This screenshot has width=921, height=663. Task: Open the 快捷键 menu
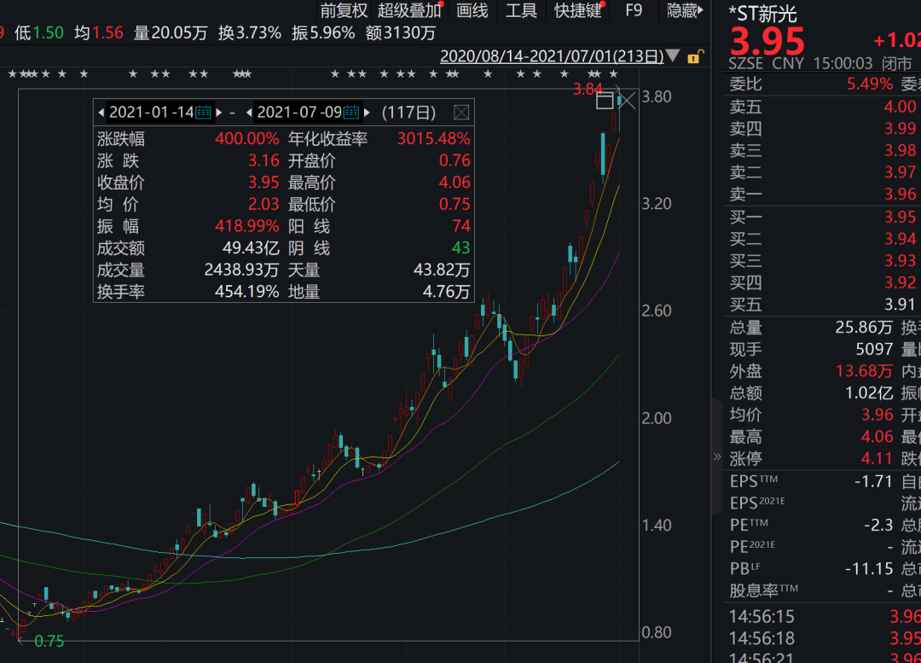click(x=578, y=12)
